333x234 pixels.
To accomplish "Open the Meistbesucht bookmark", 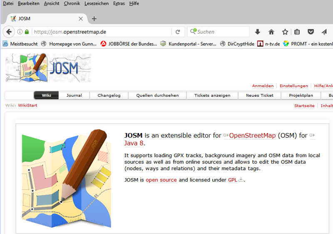I will click(20, 44).
